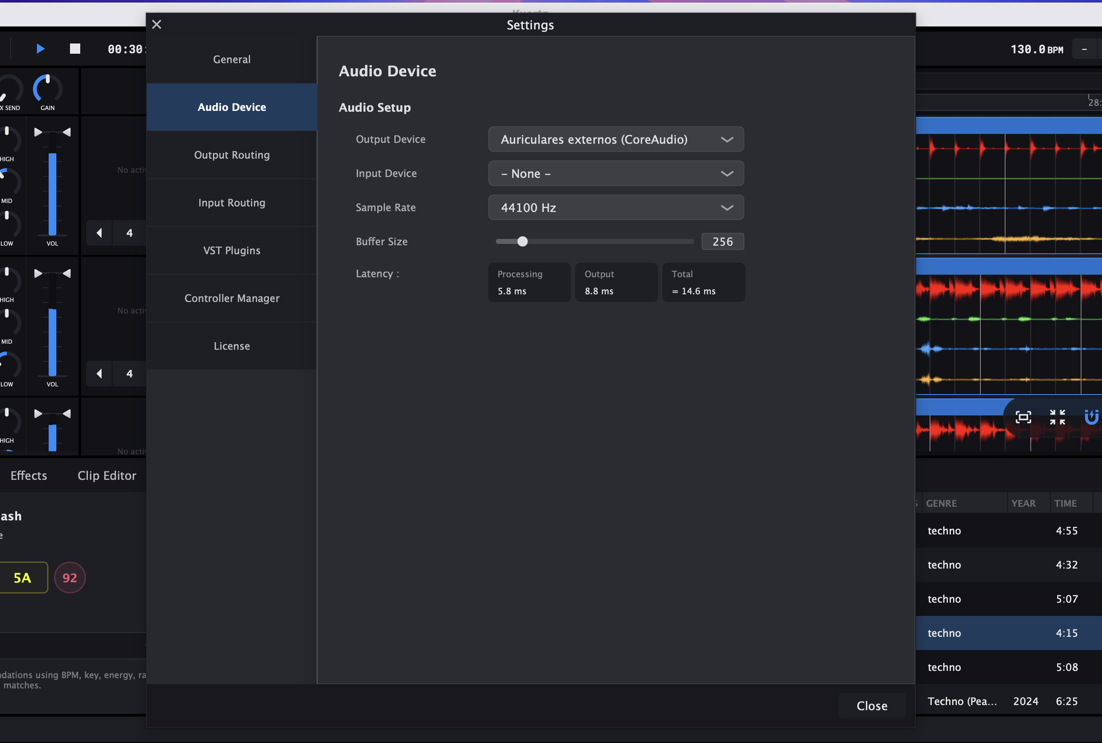Select the 5A key badge

pyautogui.click(x=22, y=577)
